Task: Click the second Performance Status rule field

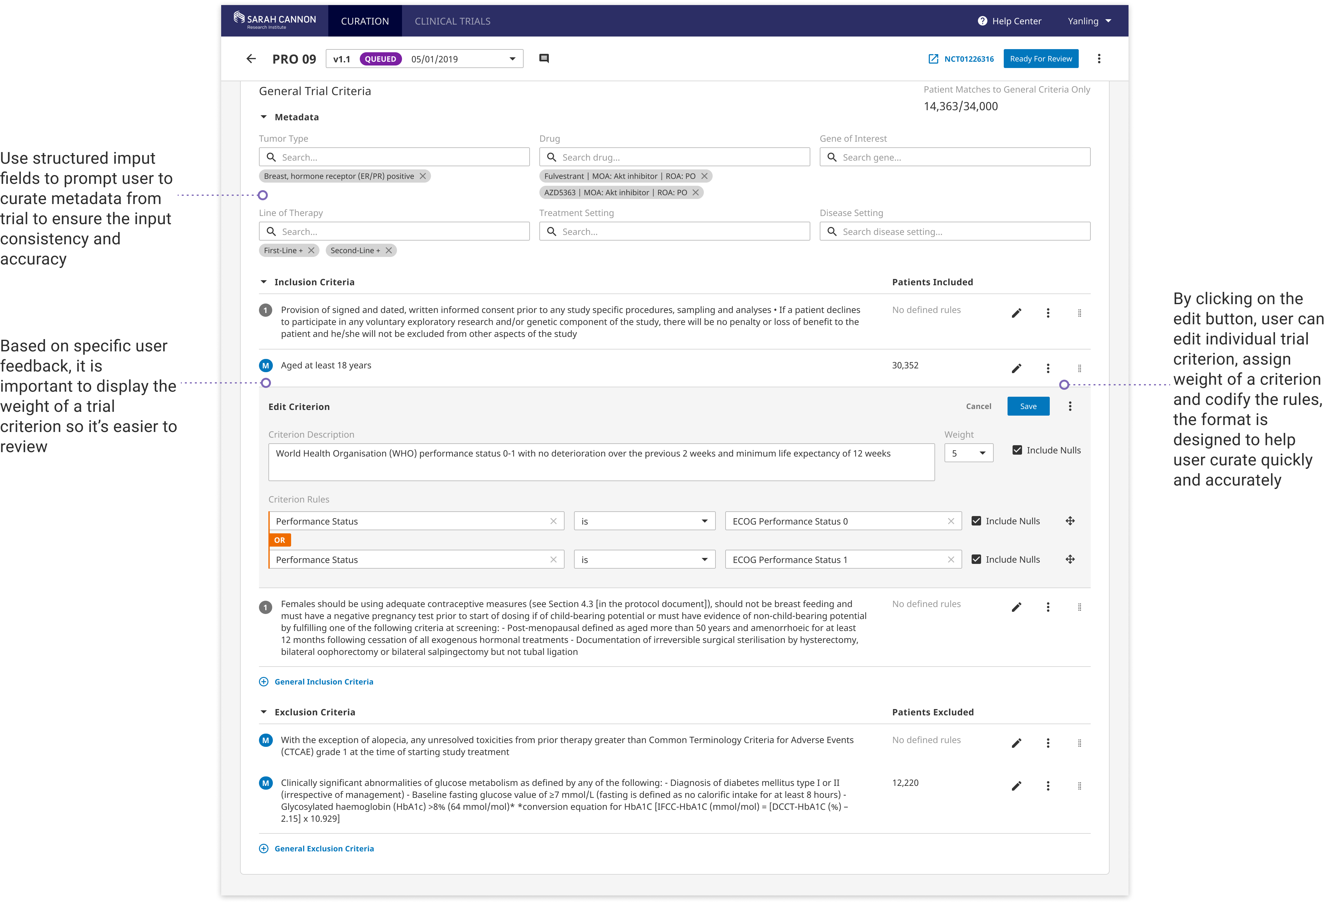Action: (416, 559)
